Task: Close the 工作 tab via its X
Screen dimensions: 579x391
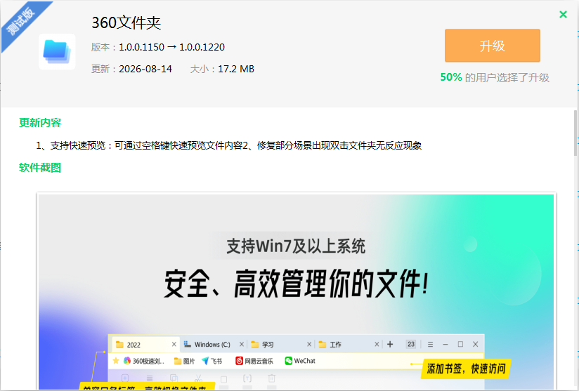Action: [377, 344]
